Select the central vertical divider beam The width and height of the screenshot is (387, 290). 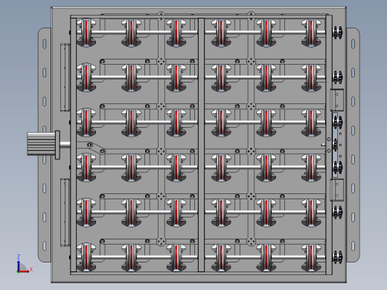pos(201,145)
